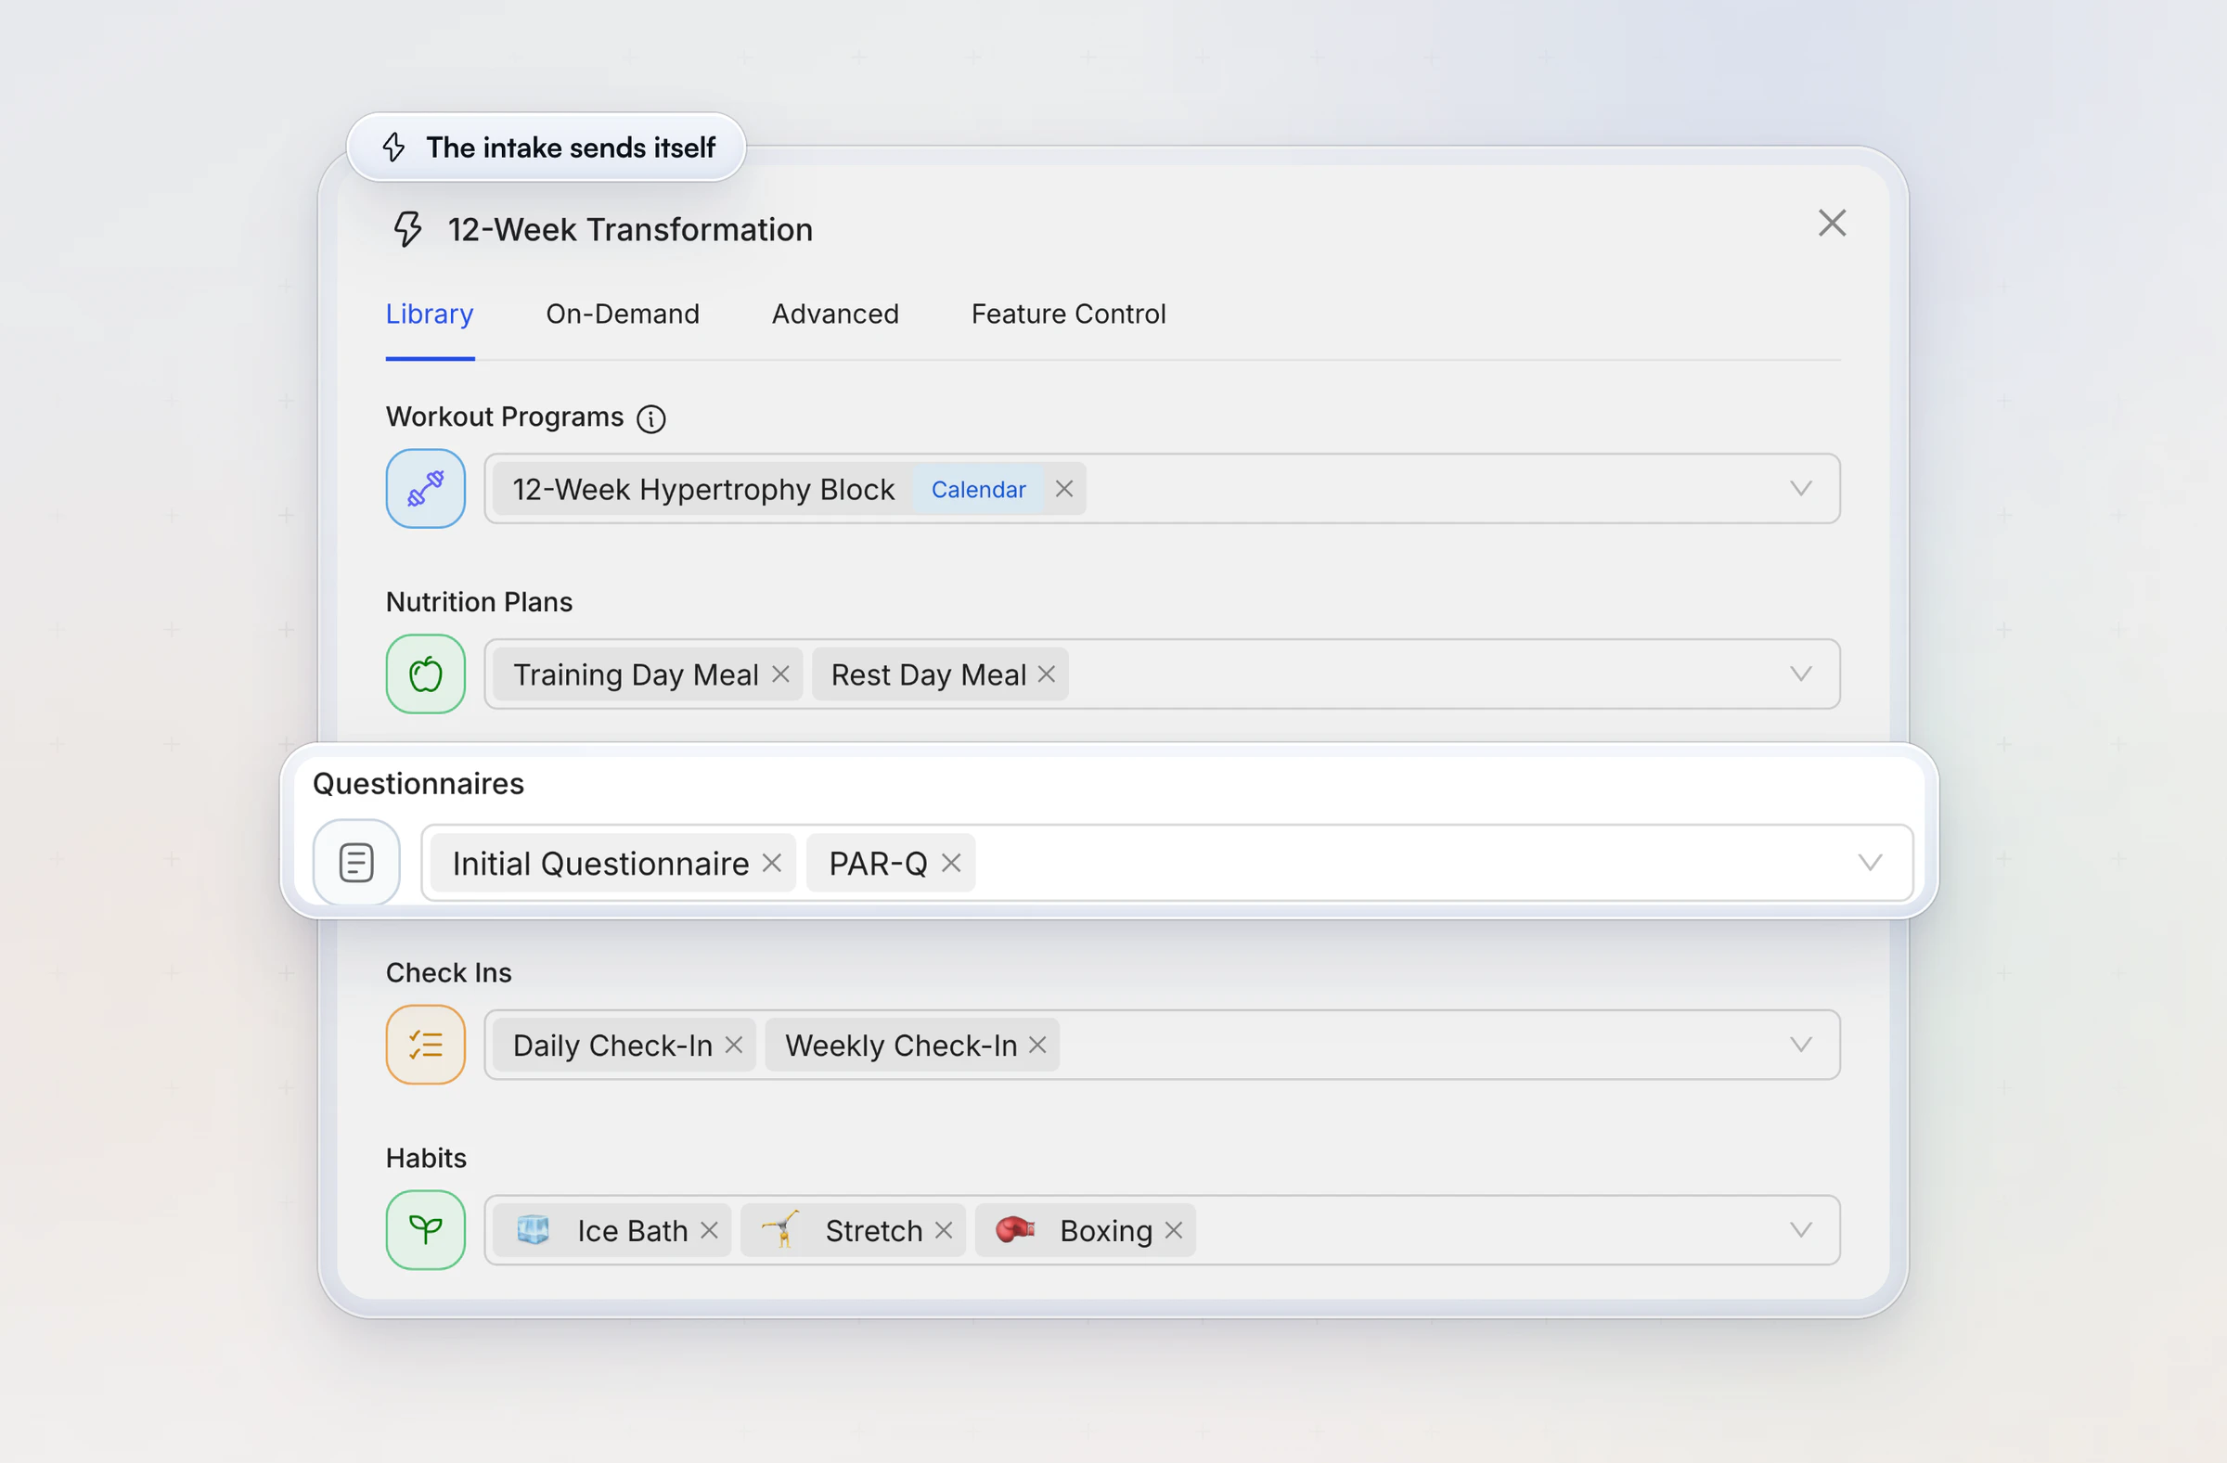Screen dimensions: 2227x1463
Task: Click Weekly Check-In chip label
Action: (x=901, y=1045)
